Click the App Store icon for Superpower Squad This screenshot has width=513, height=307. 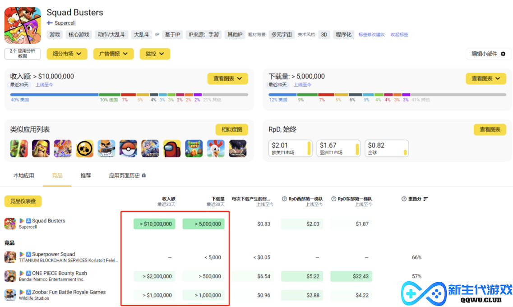(28, 254)
